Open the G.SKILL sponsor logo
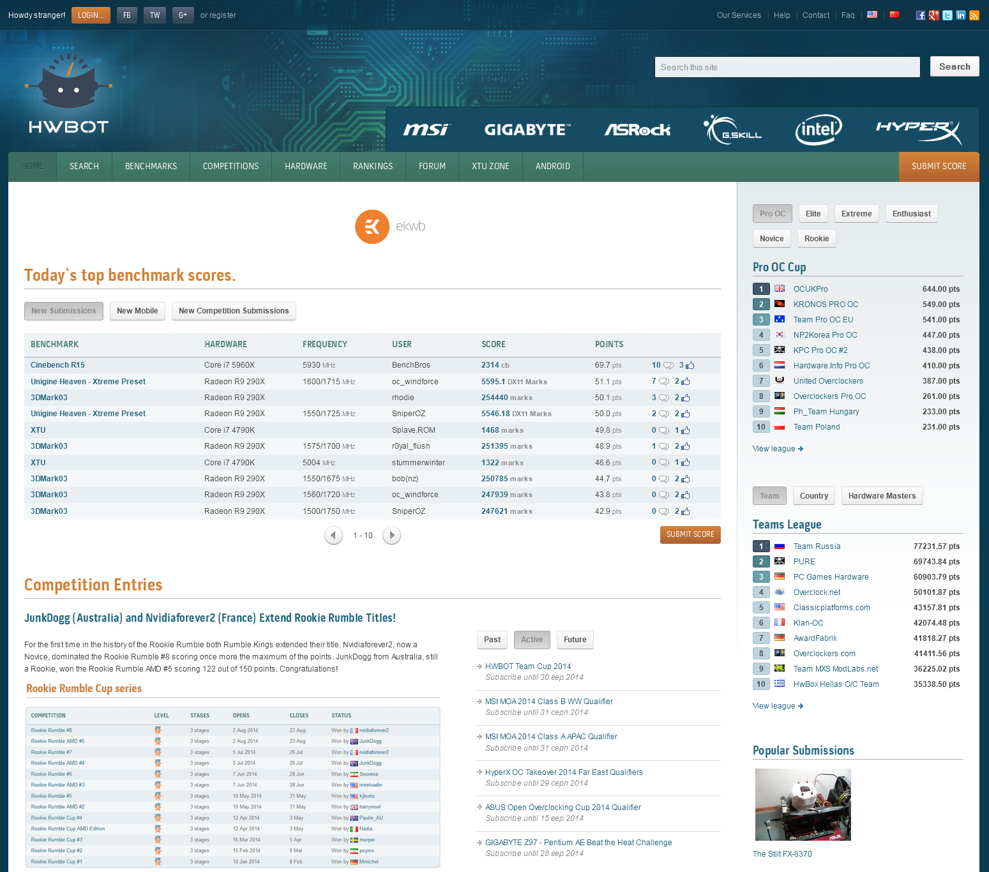 click(x=732, y=130)
